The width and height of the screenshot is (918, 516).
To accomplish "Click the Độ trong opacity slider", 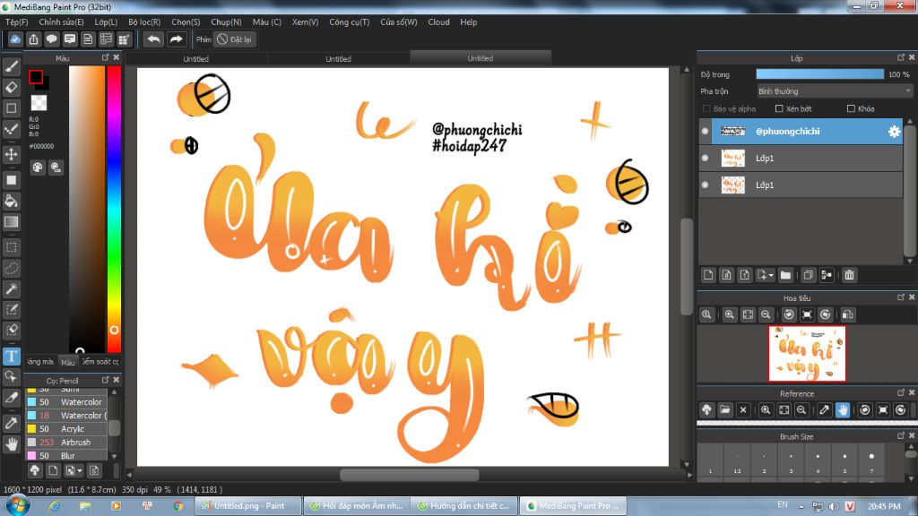I will (x=819, y=74).
